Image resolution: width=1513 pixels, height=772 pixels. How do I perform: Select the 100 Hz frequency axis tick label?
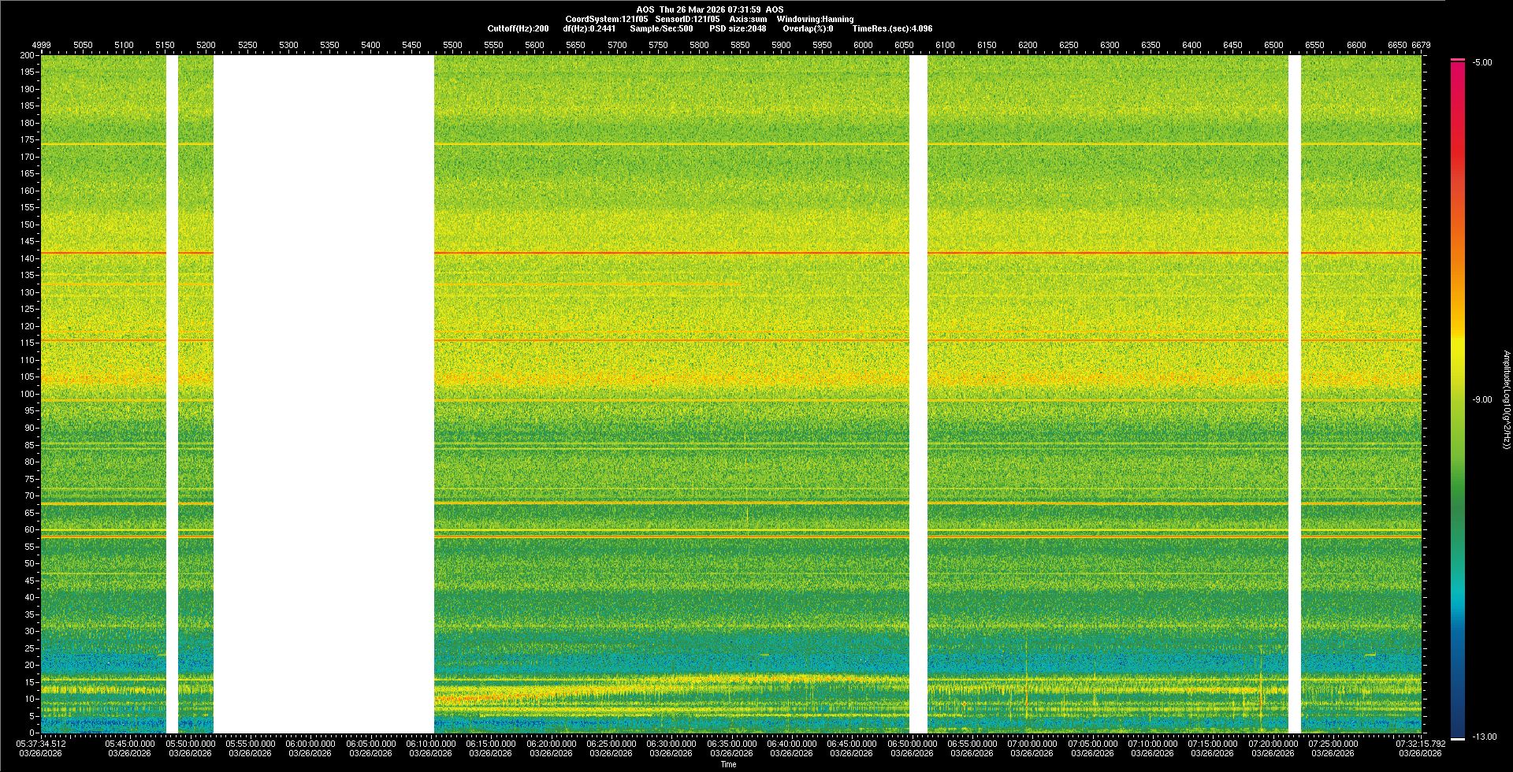(x=28, y=394)
